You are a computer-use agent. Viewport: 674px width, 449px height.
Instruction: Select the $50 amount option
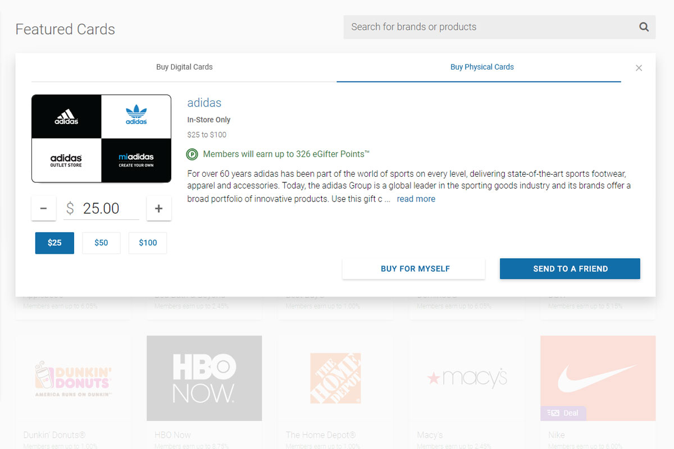pyautogui.click(x=101, y=243)
